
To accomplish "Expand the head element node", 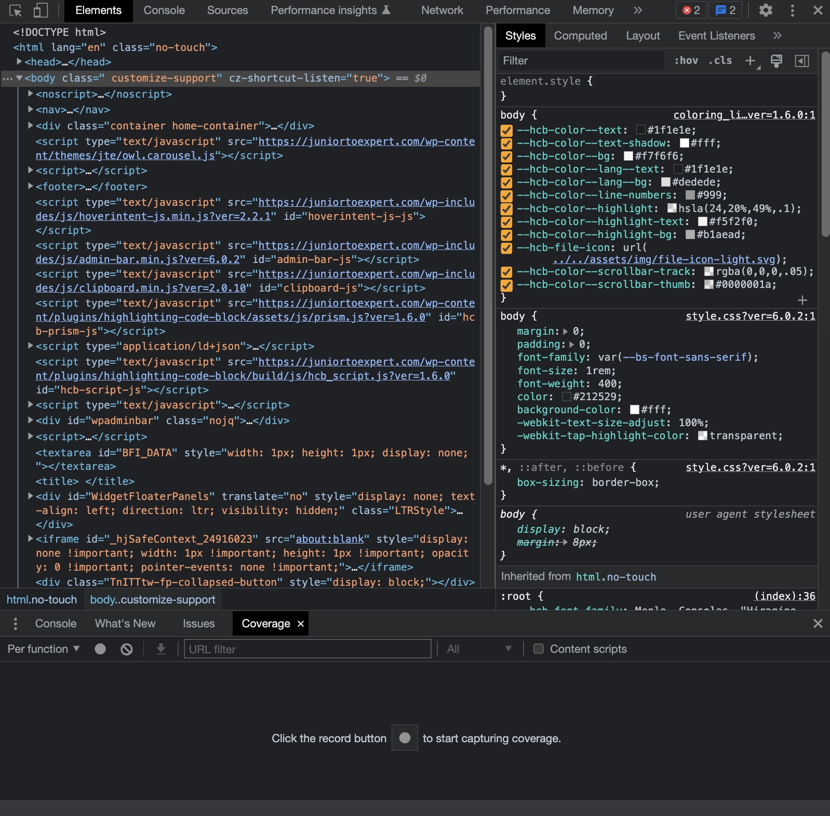I will click(19, 62).
